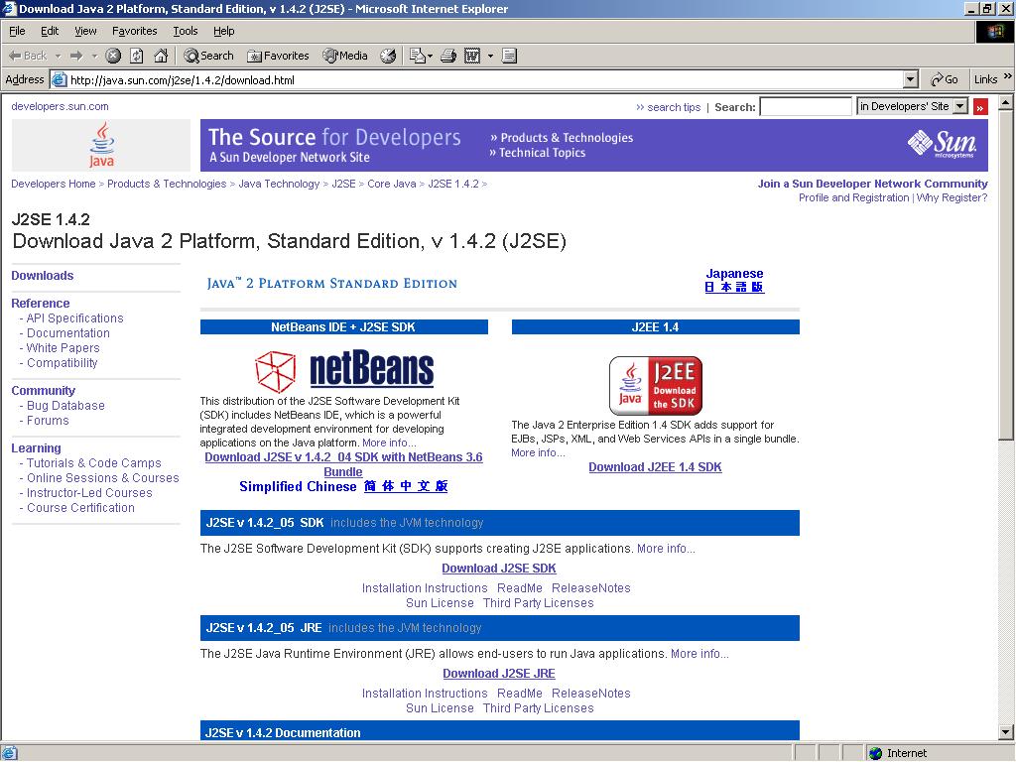Click the Discuss toolbar icon
The width and height of the screenshot is (1016, 762).
pyautogui.click(x=509, y=56)
